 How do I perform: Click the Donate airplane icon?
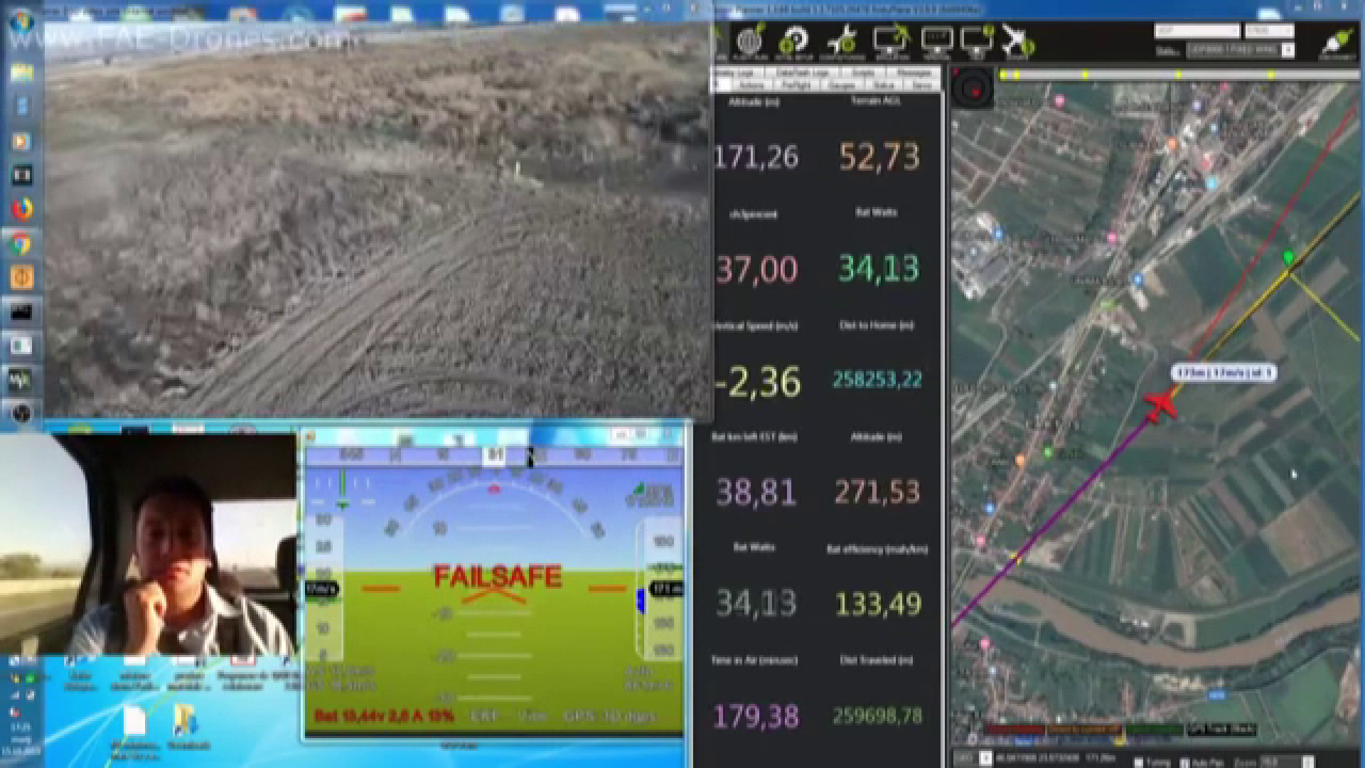click(x=1017, y=41)
